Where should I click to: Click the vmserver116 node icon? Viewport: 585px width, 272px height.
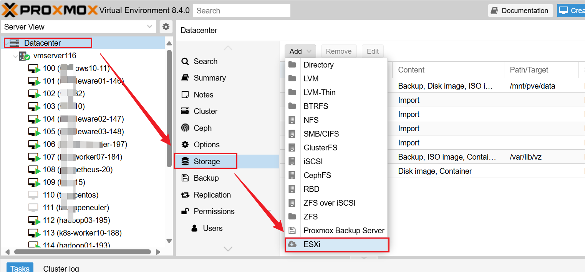tap(24, 56)
